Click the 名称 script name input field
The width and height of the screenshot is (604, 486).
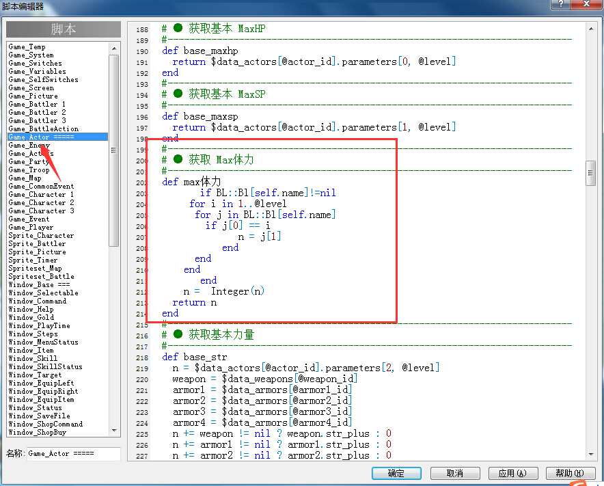(x=73, y=454)
